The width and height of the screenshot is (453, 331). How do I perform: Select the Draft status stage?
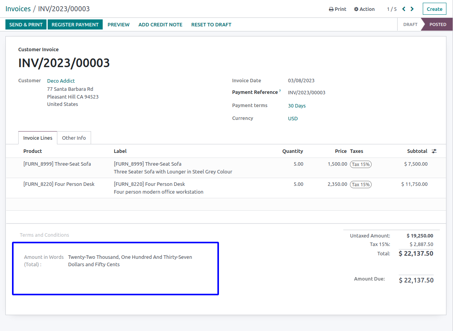(x=410, y=24)
